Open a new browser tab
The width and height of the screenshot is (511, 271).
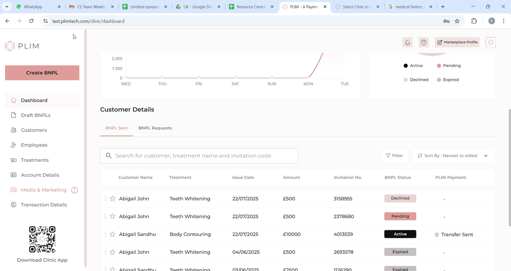(x=443, y=7)
